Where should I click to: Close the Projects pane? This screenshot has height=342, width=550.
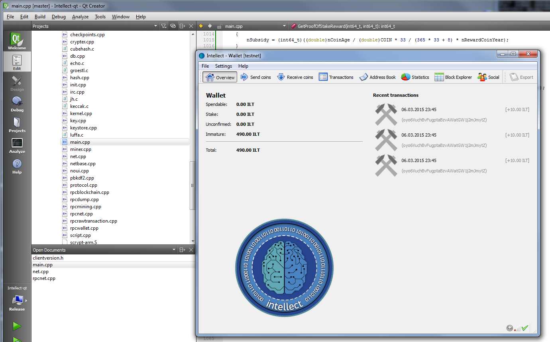coord(191,26)
